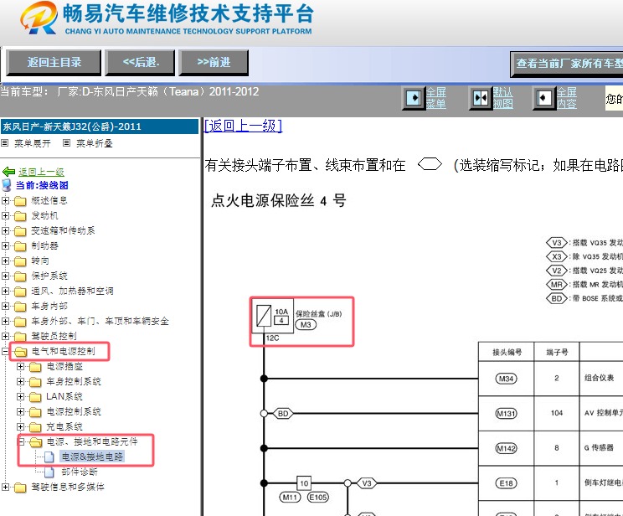Click the 保护系统 folder icon
This screenshot has width=623, height=516.
point(20,276)
